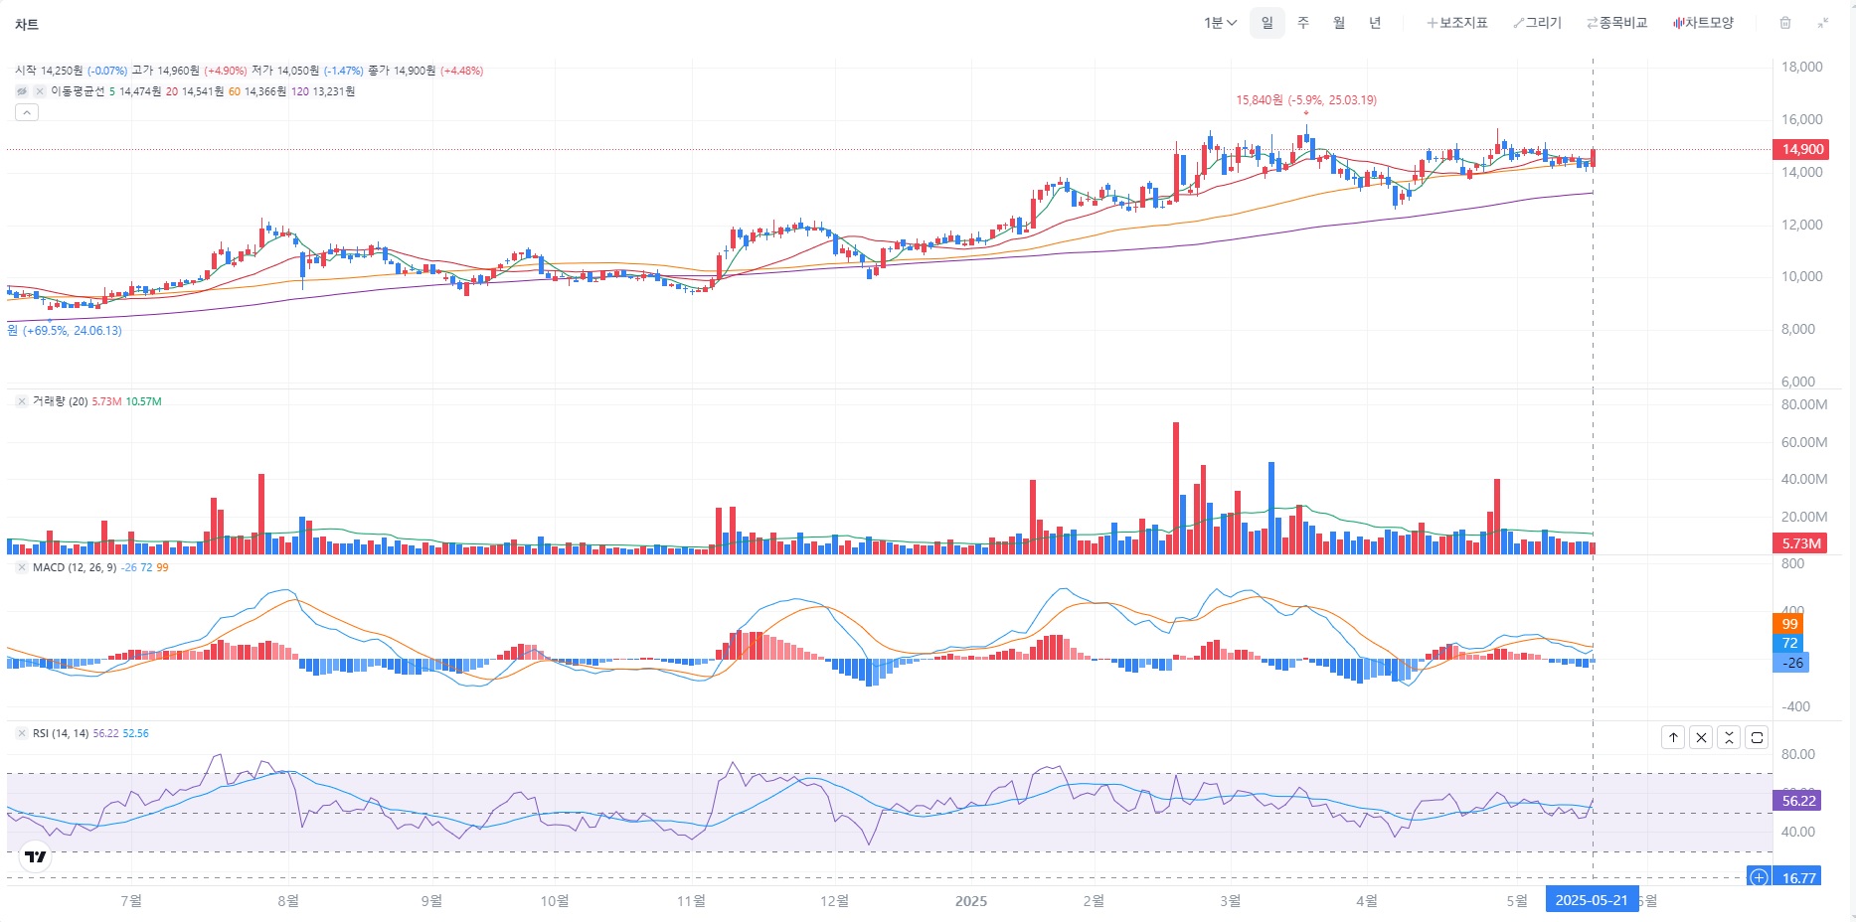Screen dimensions: 1856x922
Task: Click the 11월 label on time axis
Action: click(691, 901)
